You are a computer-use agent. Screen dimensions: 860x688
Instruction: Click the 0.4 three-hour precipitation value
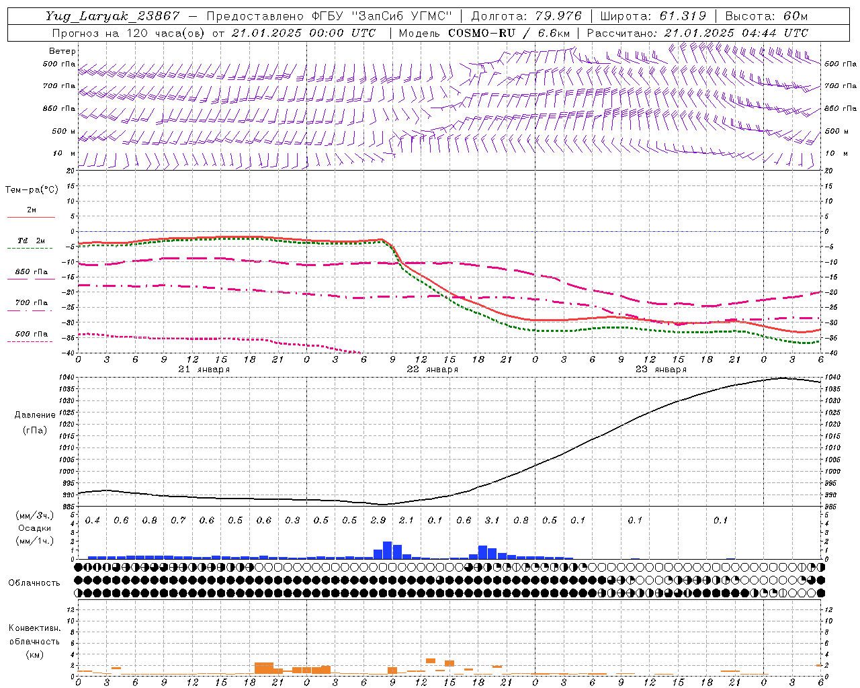[93, 521]
